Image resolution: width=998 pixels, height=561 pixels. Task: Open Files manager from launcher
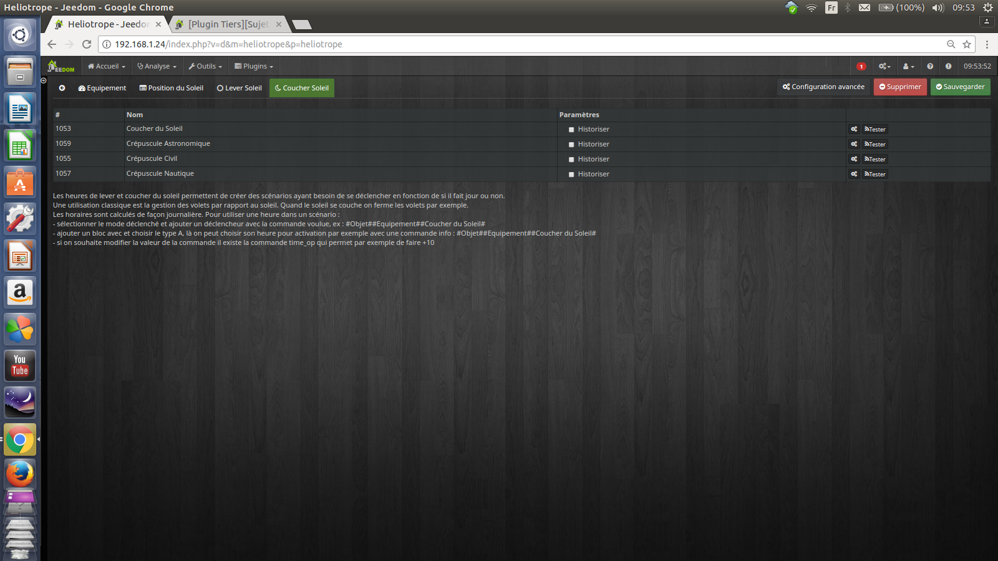[20, 72]
